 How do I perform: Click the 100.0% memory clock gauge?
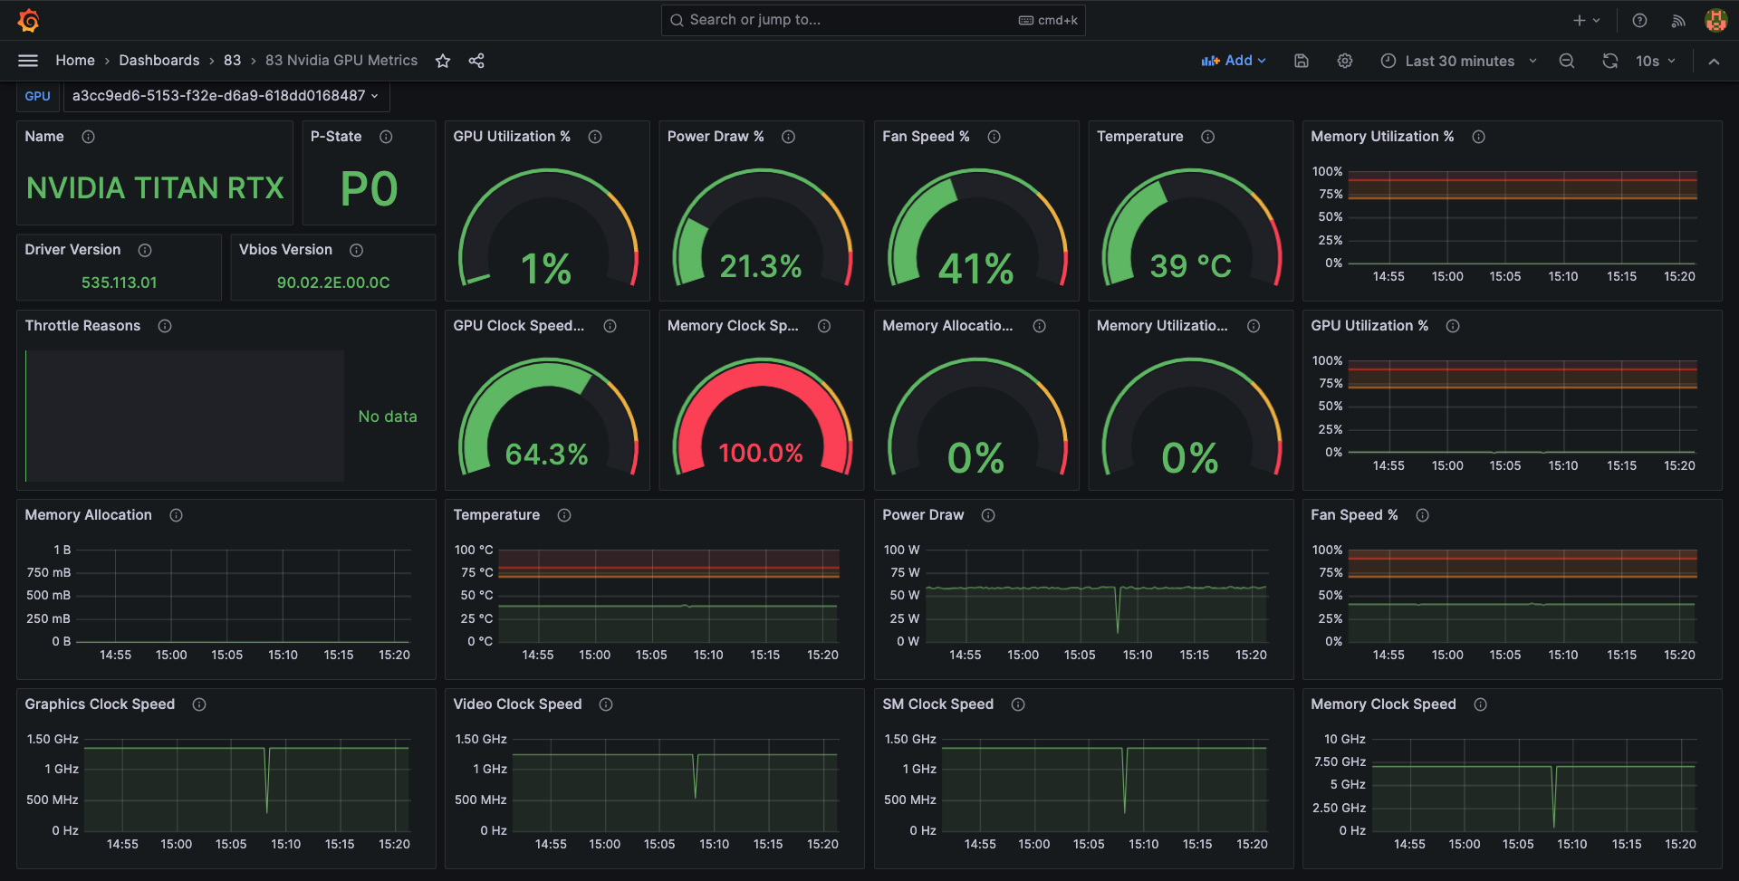[x=762, y=417]
